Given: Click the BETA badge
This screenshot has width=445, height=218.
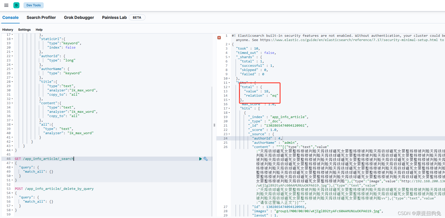Looking at the screenshot, I should coord(137,17).
